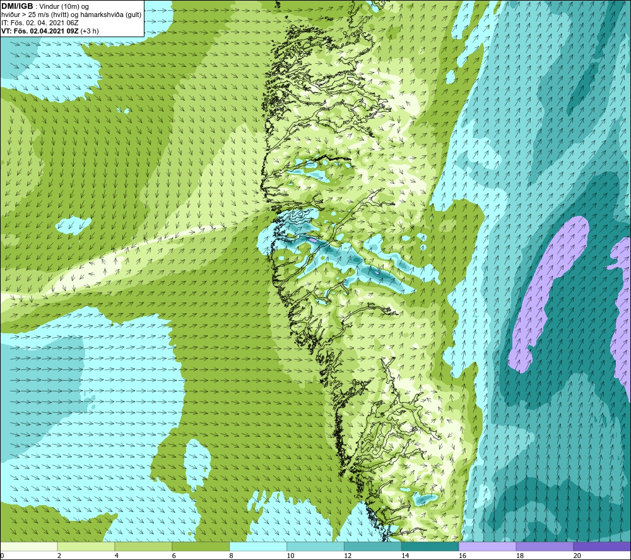Click the scale label "20"
This screenshot has height=560, width=631.
[x=577, y=556]
